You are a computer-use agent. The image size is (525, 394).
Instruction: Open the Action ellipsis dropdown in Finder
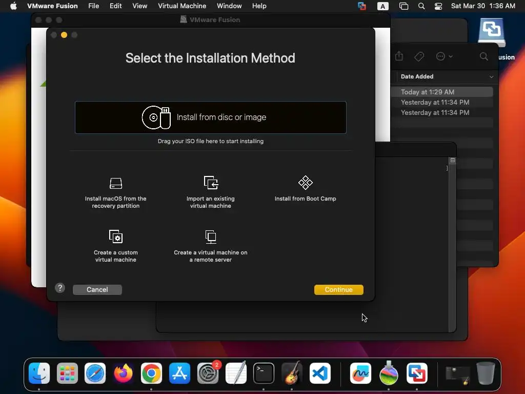click(445, 56)
